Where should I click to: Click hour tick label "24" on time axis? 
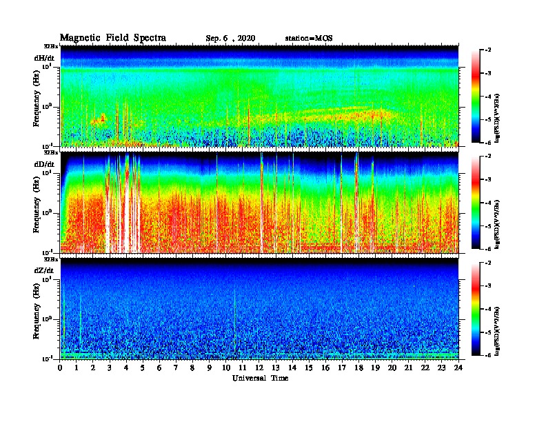[x=458, y=368]
